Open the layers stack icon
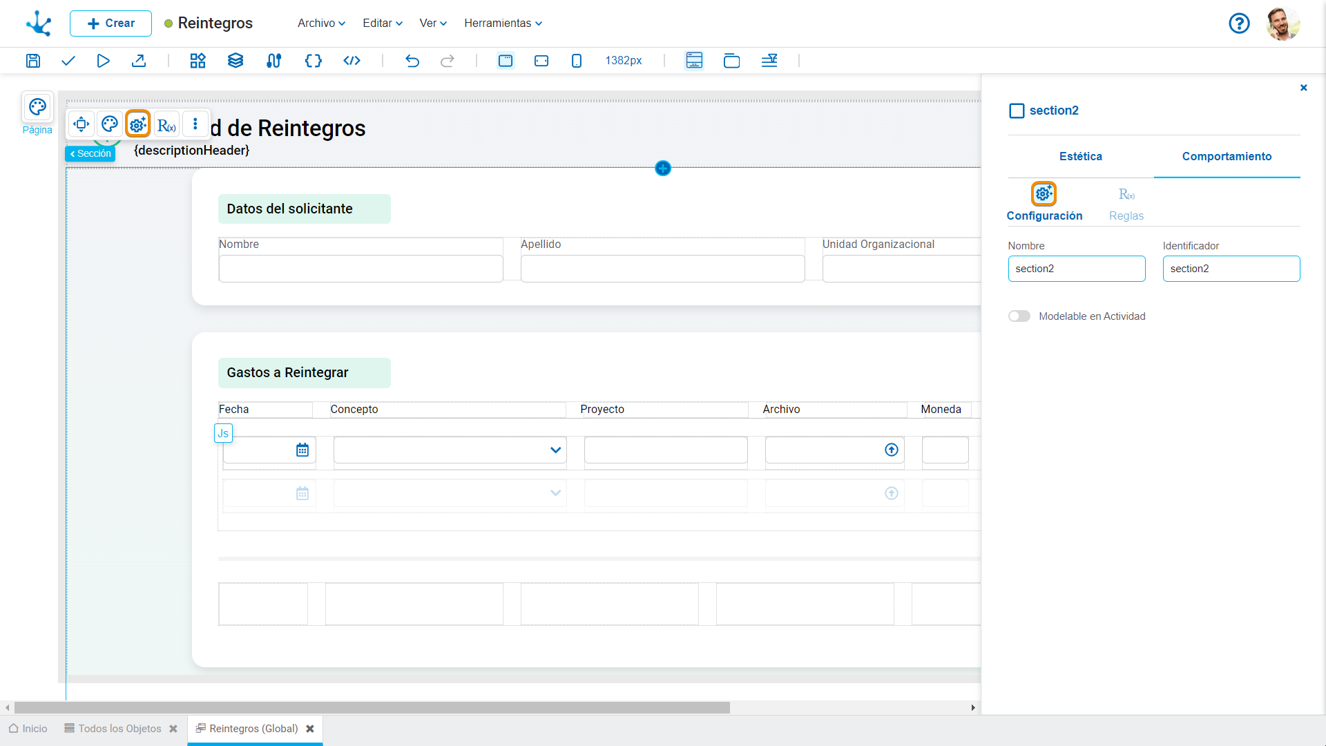Viewport: 1326px width, 746px height. (236, 61)
